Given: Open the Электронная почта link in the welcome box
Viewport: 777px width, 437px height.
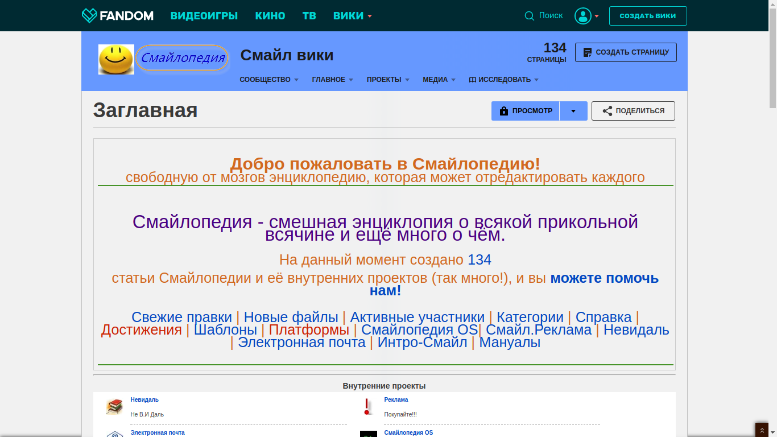Looking at the screenshot, I should point(301,342).
